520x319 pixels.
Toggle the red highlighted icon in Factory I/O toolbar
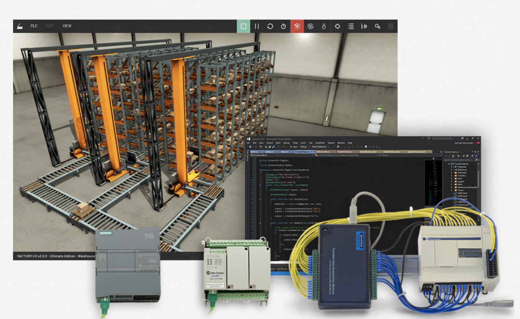point(297,27)
